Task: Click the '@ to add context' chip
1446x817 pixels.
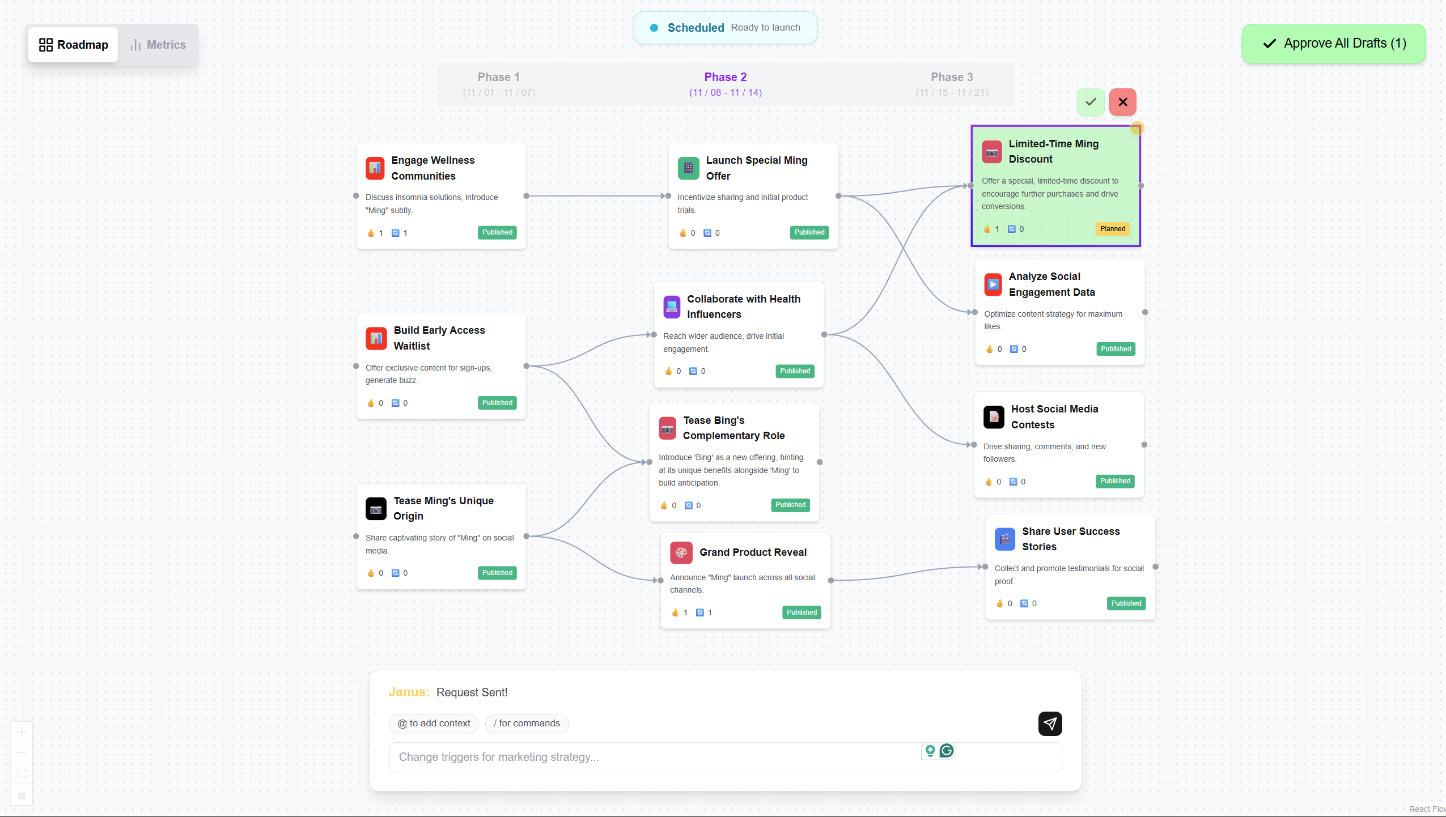Action: coord(434,724)
